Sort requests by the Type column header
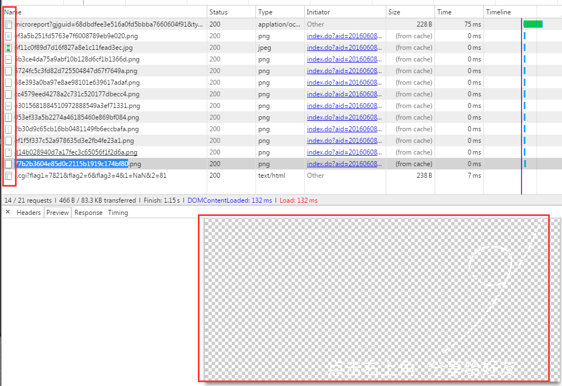Viewport: 562px width, 386px height. pyautogui.click(x=265, y=12)
